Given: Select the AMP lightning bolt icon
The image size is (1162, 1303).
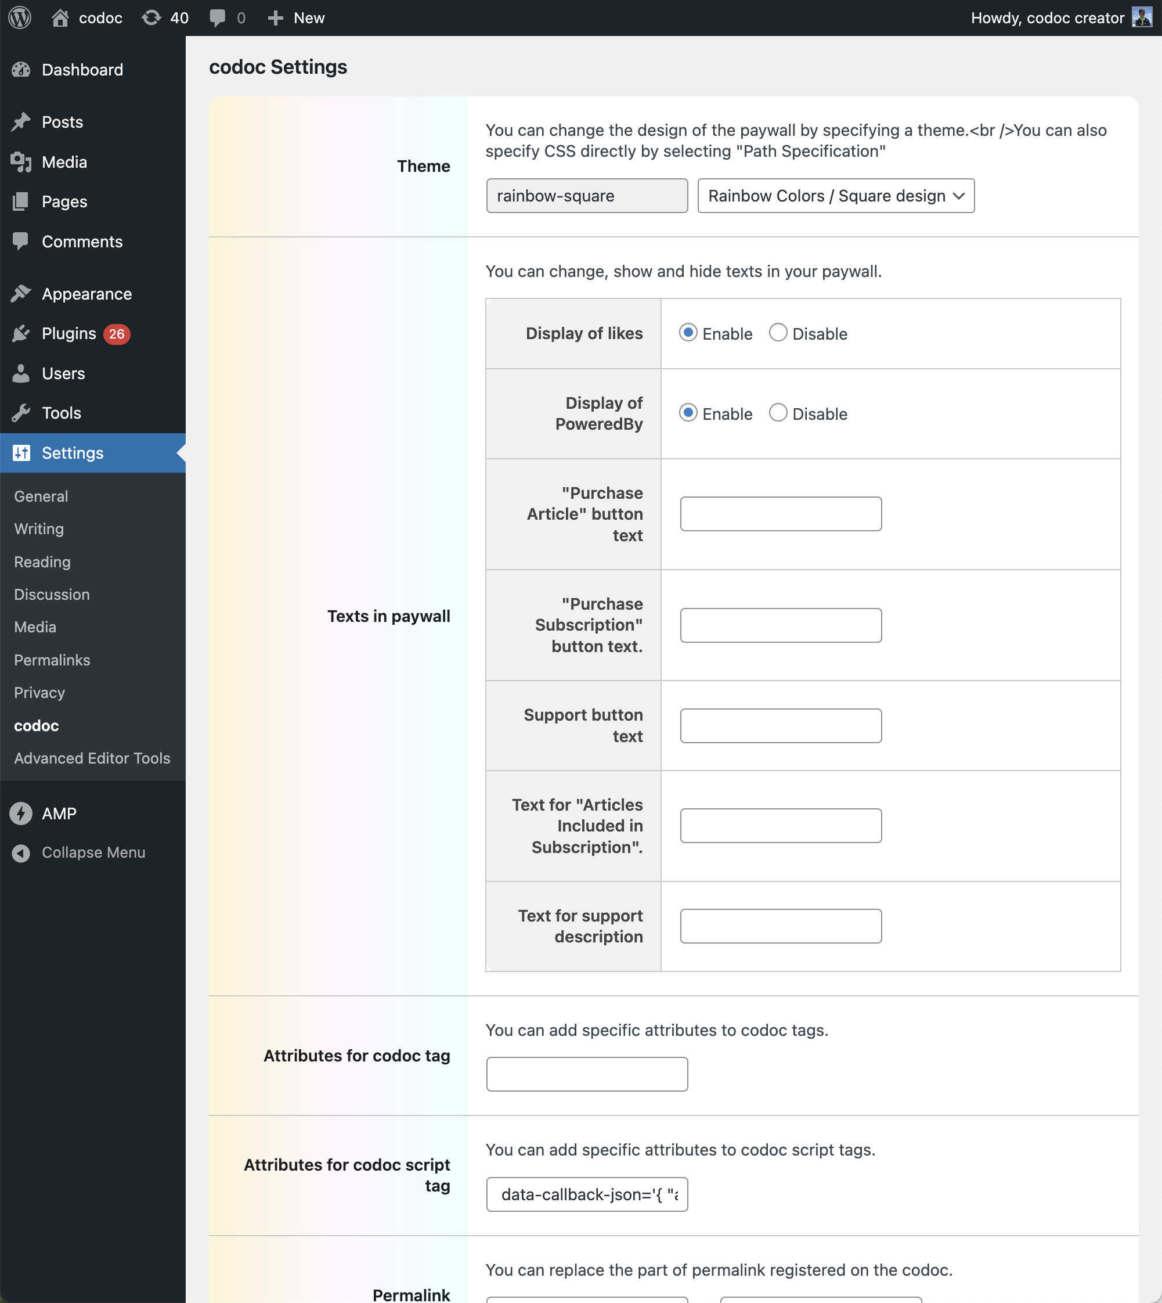Looking at the screenshot, I should coord(20,813).
